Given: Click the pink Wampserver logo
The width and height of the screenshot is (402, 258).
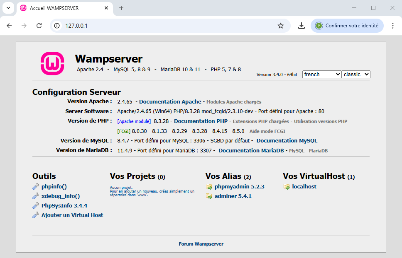Looking at the screenshot, I should 52,63.
